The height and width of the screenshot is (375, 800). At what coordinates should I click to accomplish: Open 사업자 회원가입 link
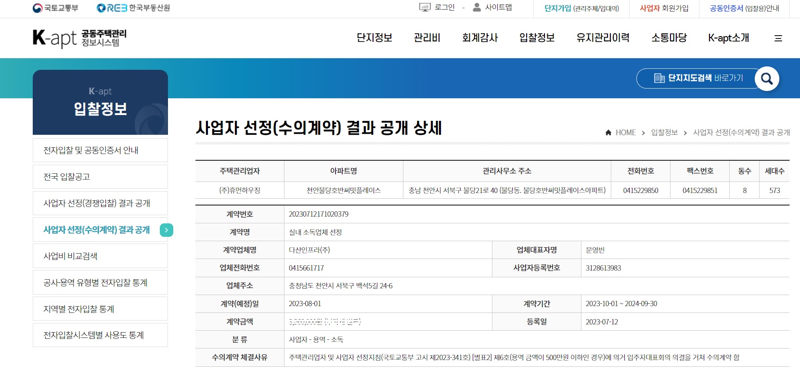coord(664,8)
